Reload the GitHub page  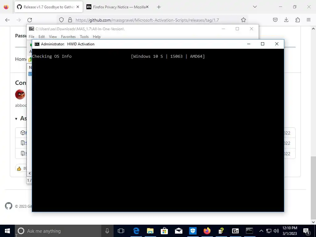[x=30, y=20]
